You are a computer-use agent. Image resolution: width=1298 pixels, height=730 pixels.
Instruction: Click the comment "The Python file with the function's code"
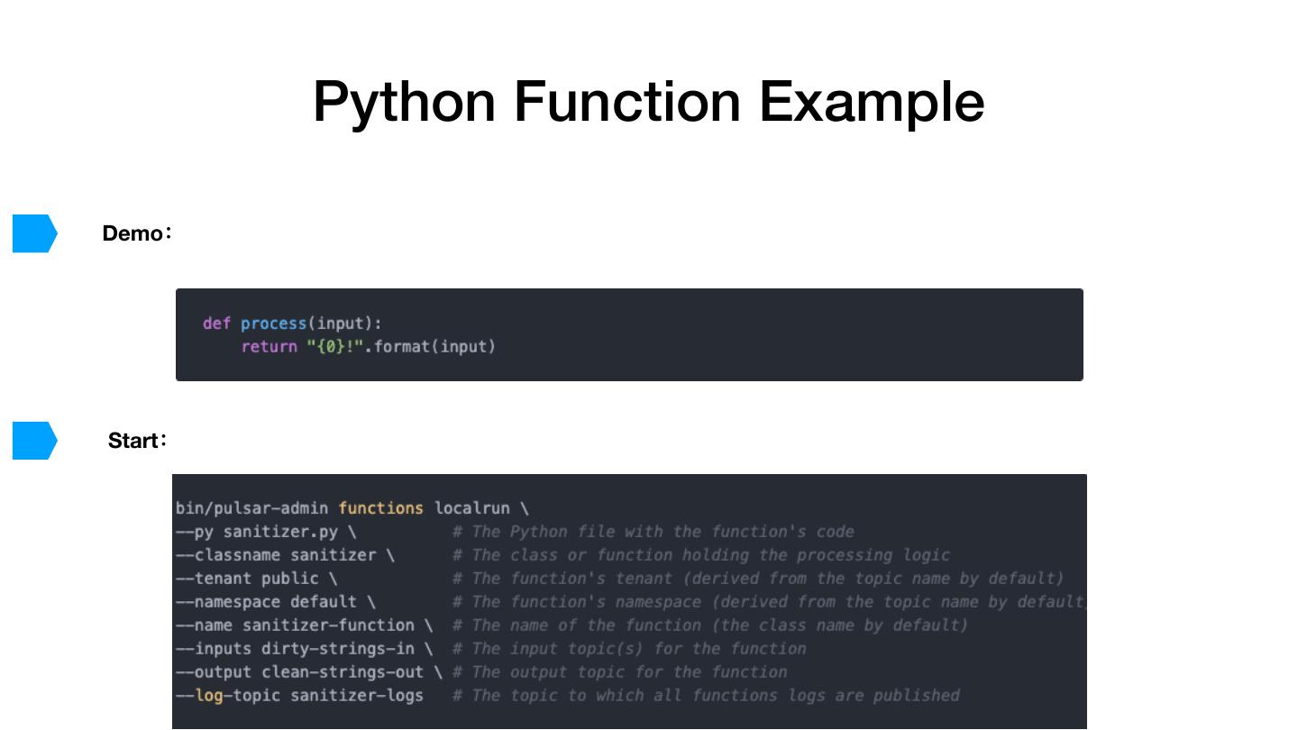(654, 532)
